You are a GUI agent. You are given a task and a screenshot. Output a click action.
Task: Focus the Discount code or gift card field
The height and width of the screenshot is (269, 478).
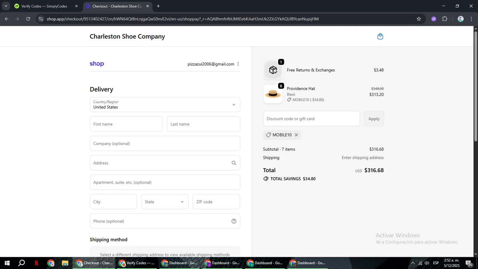[x=311, y=119]
